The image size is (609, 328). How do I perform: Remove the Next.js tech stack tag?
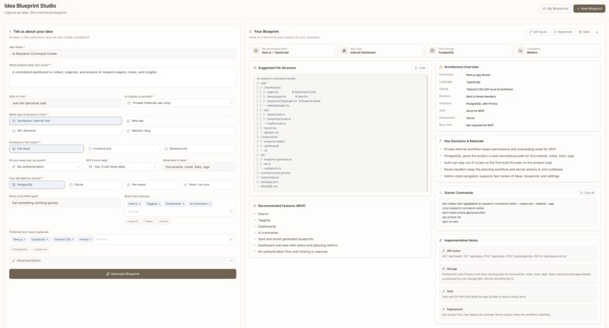click(24, 240)
